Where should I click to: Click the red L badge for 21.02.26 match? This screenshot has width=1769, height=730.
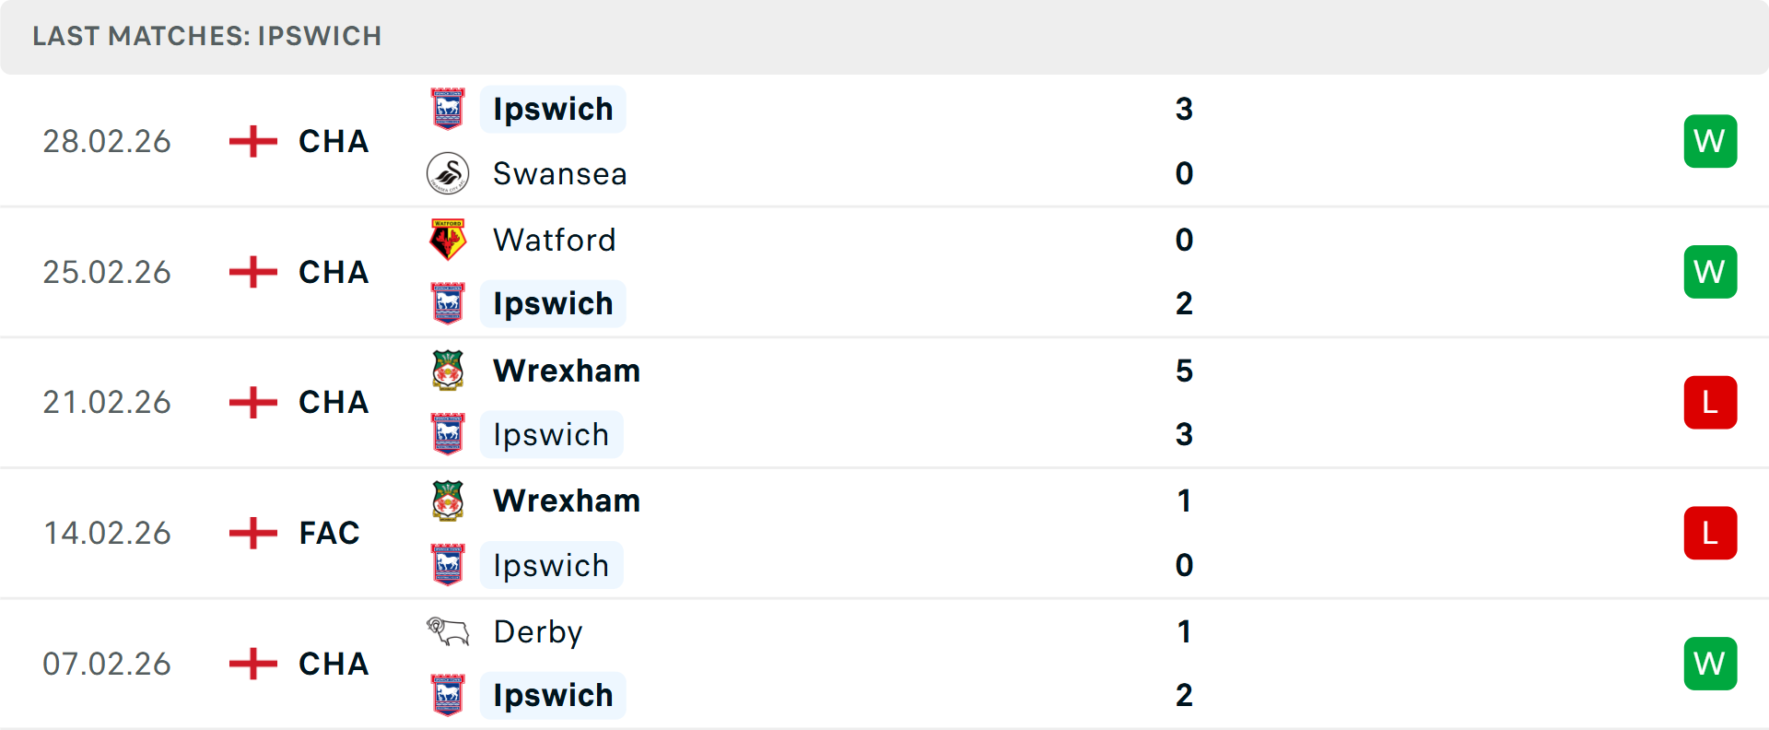click(1710, 403)
